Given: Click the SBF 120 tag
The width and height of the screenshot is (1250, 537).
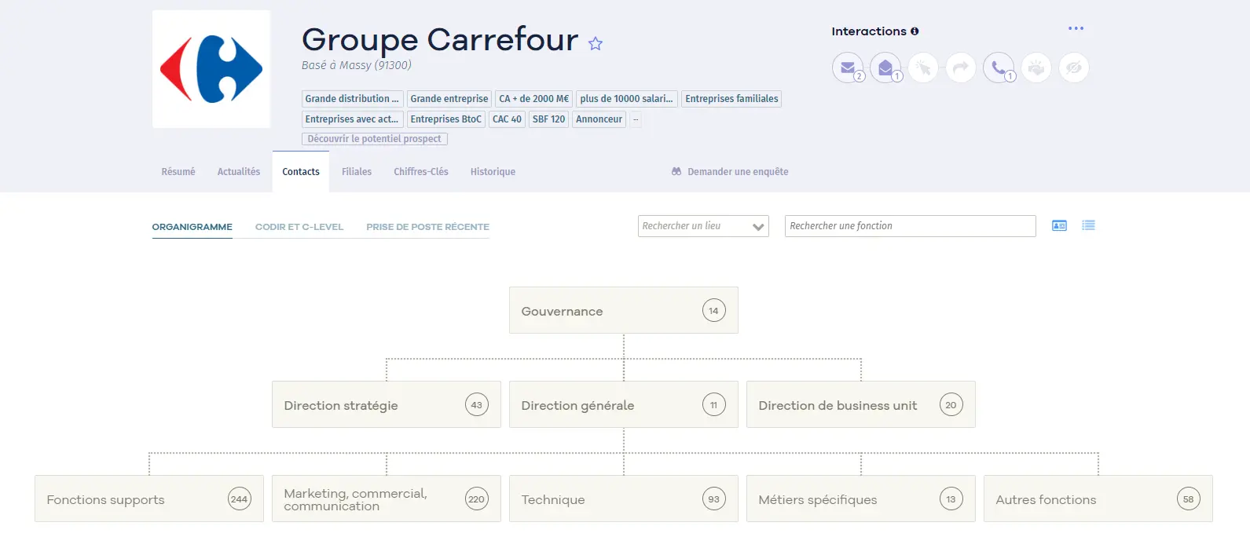Looking at the screenshot, I should coord(548,119).
